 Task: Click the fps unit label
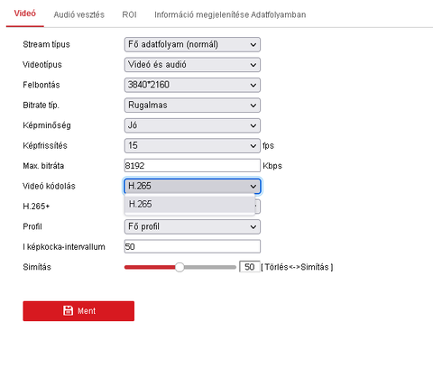tap(268, 146)
